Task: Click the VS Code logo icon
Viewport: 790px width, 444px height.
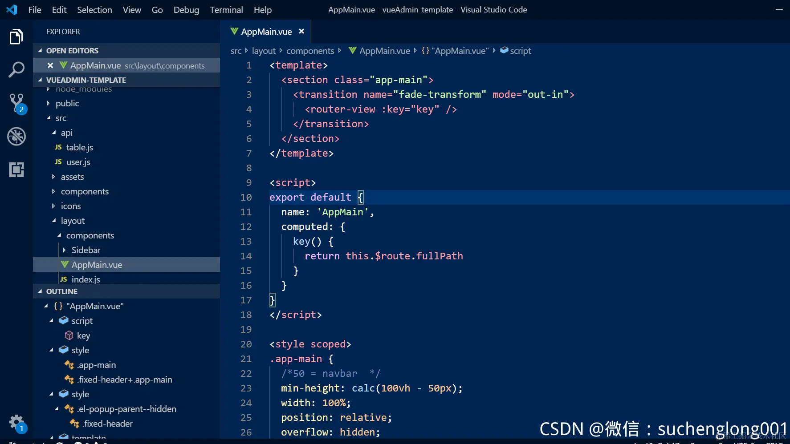Action: 12,9
